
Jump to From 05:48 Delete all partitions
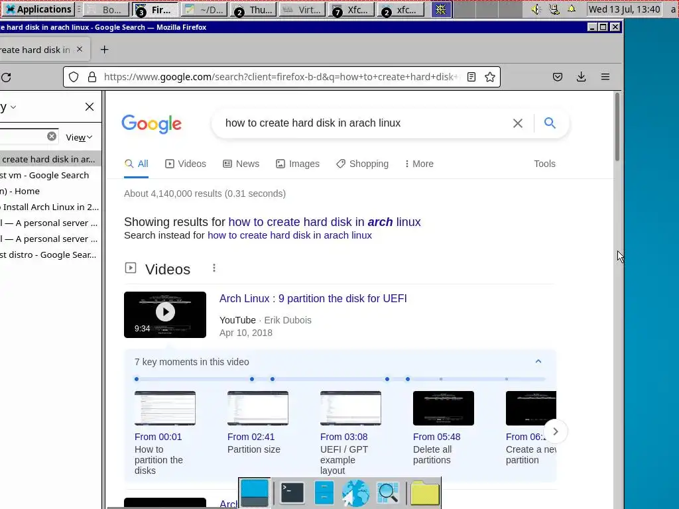436,437
